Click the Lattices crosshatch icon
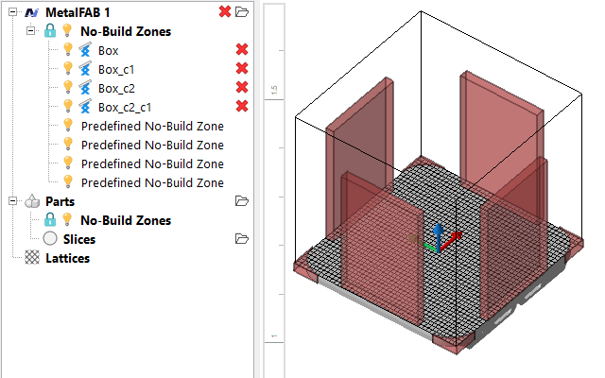605x378 pixels. (x=32, y=257)
